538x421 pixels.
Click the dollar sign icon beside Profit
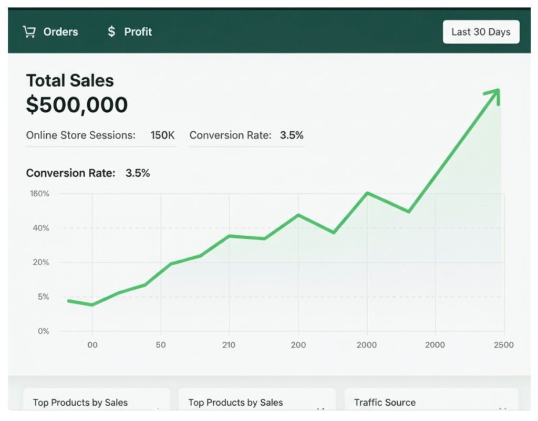(x=111, y=32)
